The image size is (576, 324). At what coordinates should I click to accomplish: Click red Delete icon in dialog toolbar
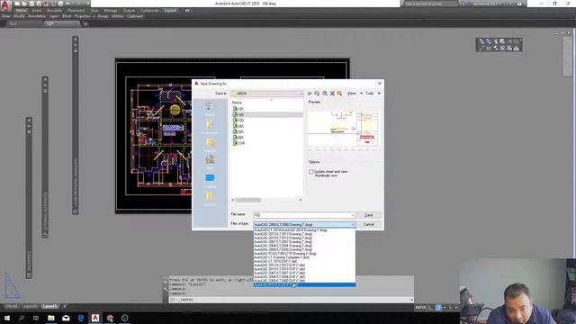coord(332,94)
